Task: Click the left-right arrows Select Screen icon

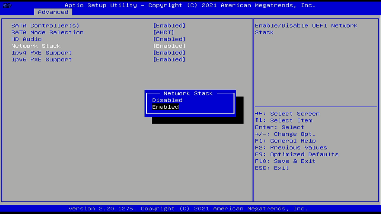Action: pos(258,114)
